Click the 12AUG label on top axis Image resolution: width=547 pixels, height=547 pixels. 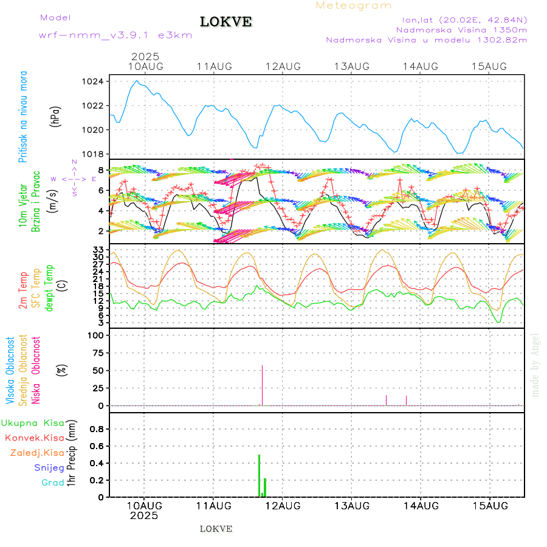(283, 66)
